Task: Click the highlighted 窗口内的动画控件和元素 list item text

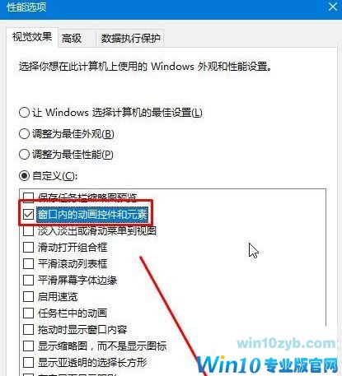Action: pyautogui.click(x=92, y=214)
